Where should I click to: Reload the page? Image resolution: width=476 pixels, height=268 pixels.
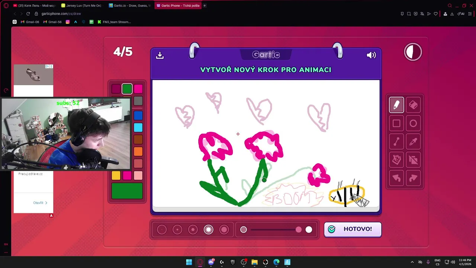28,14
